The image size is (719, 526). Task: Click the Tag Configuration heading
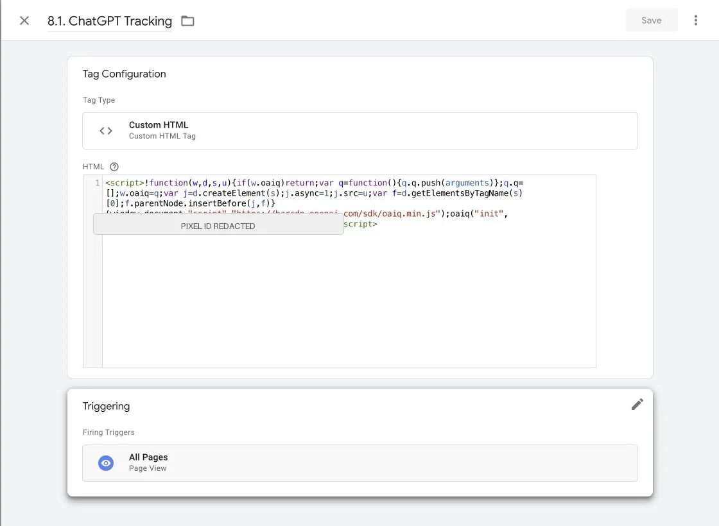[x=125, y=74]
